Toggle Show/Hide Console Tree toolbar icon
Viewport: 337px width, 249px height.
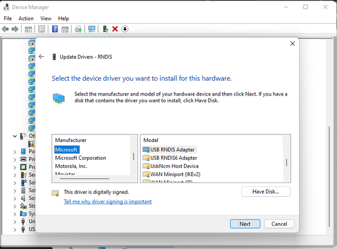click(28, 29)
